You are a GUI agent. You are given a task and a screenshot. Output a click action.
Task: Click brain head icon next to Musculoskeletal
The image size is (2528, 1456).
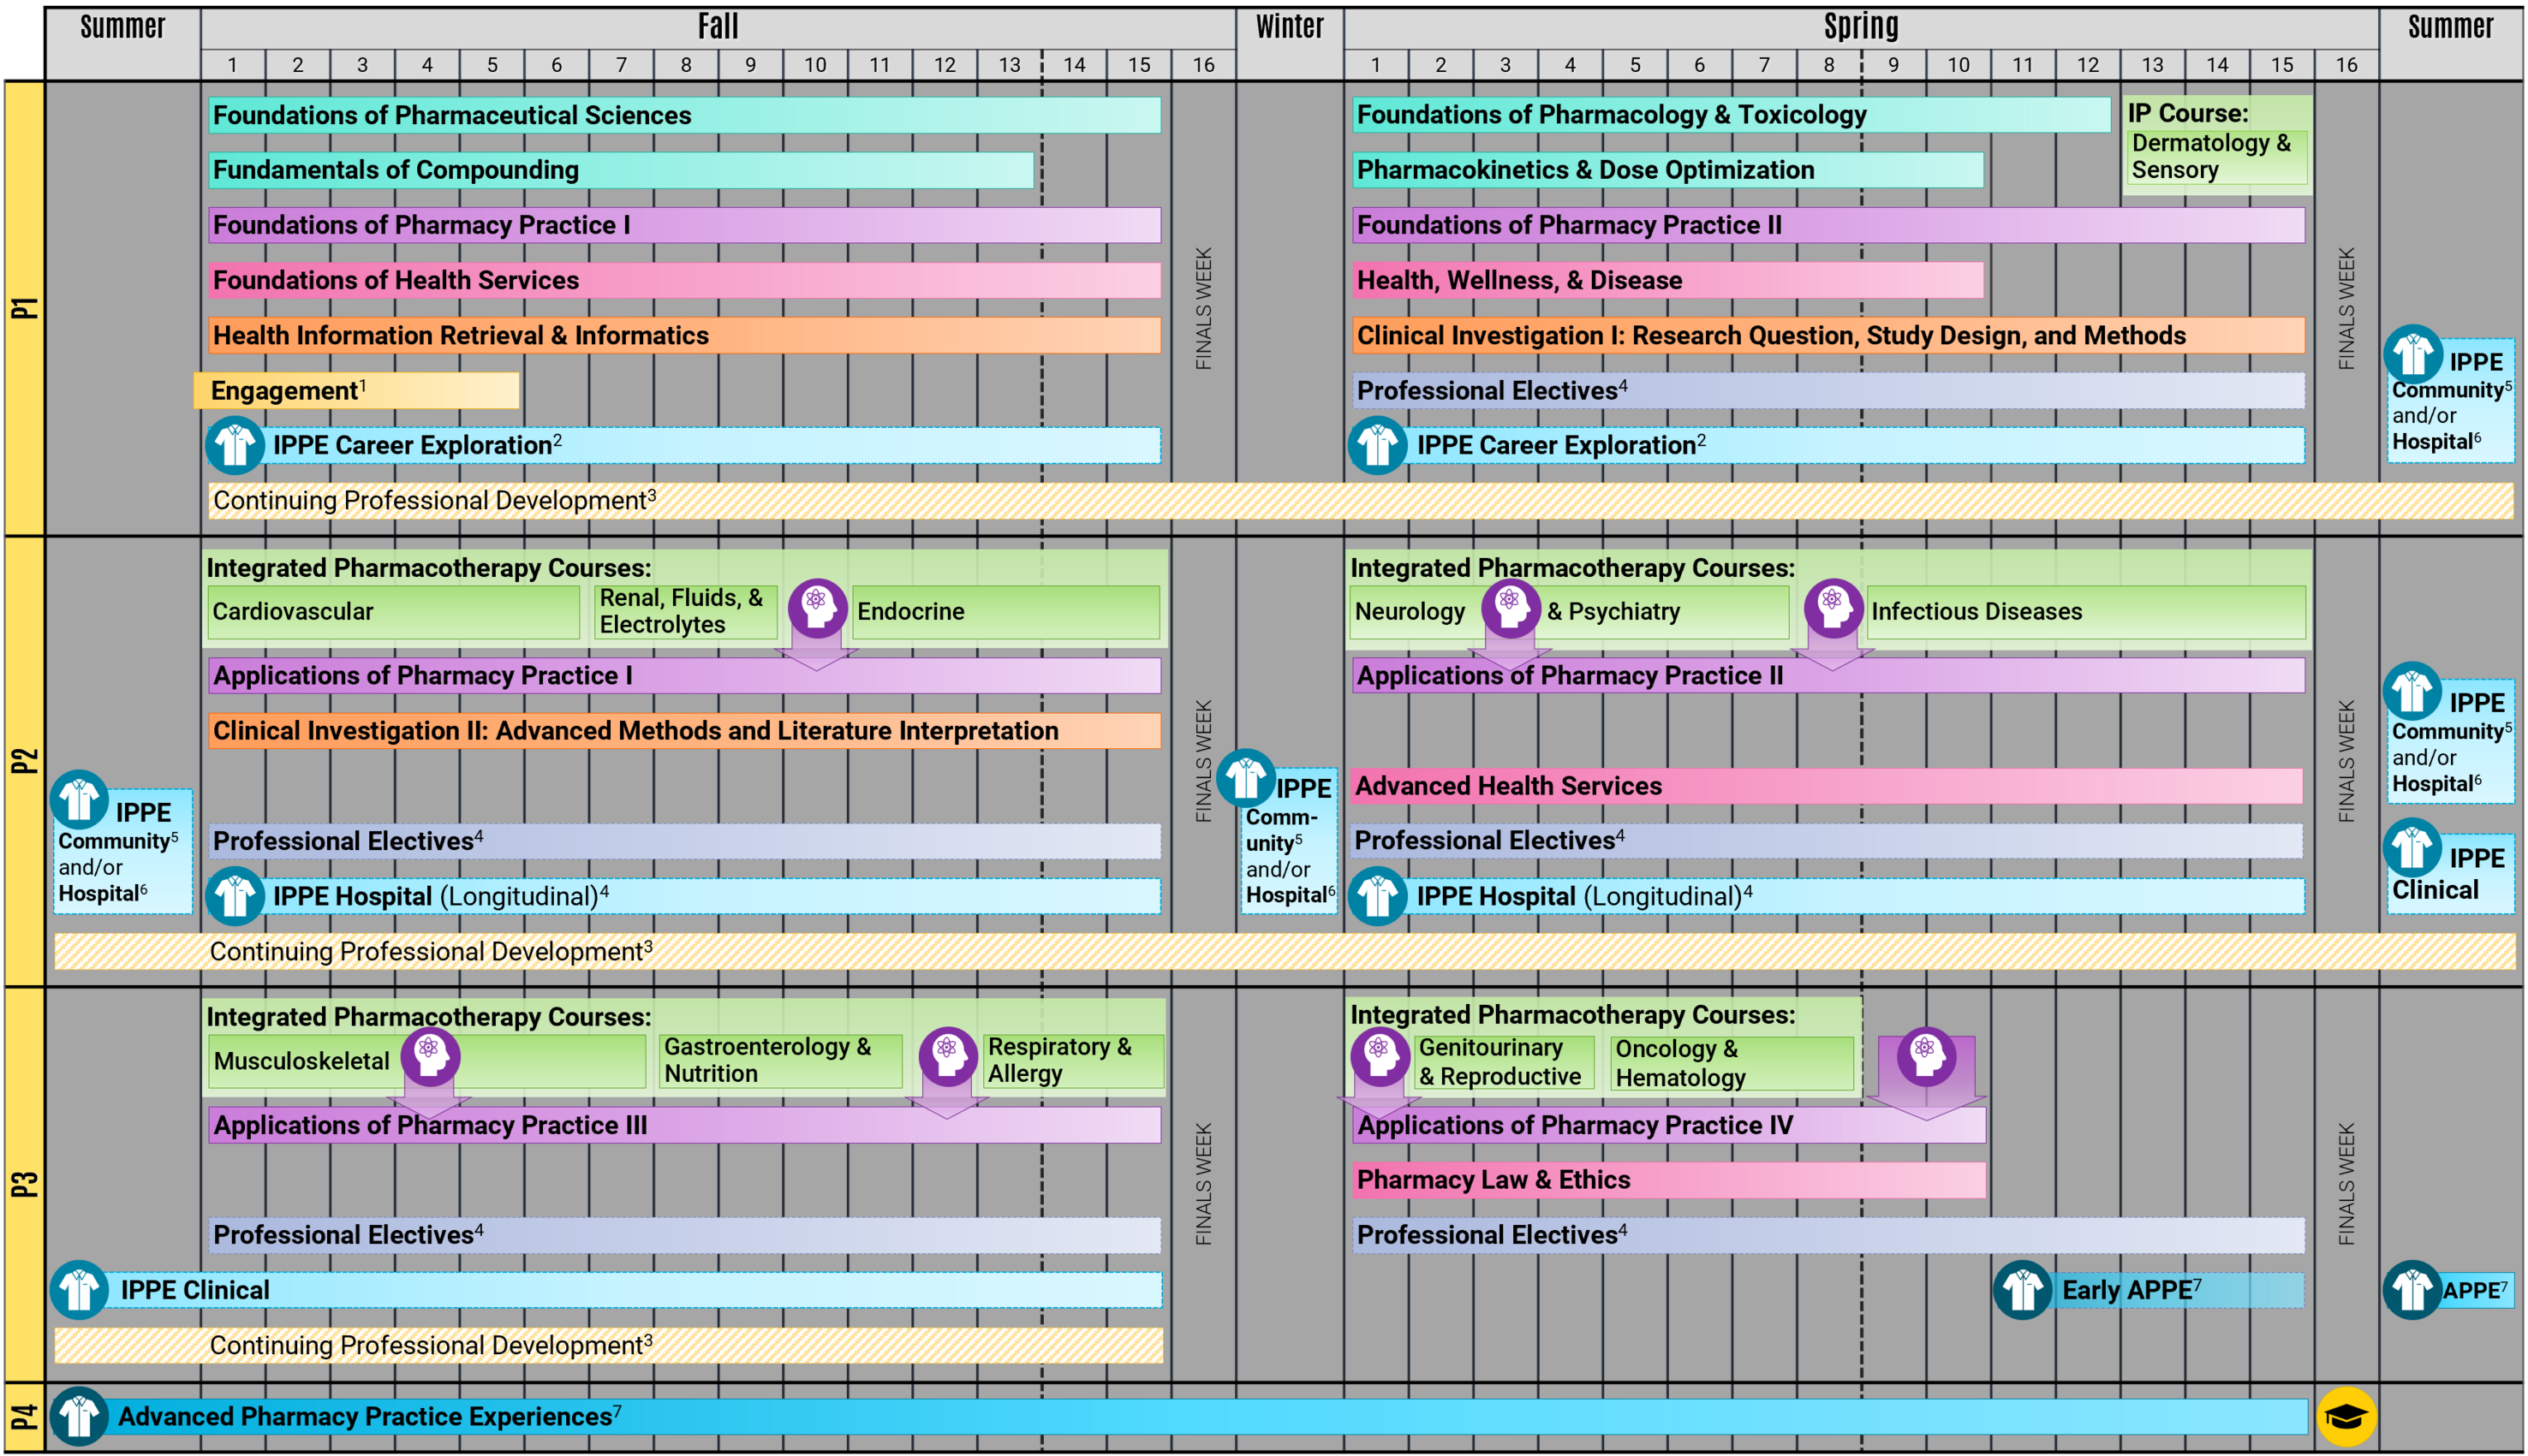point(430,1056)
